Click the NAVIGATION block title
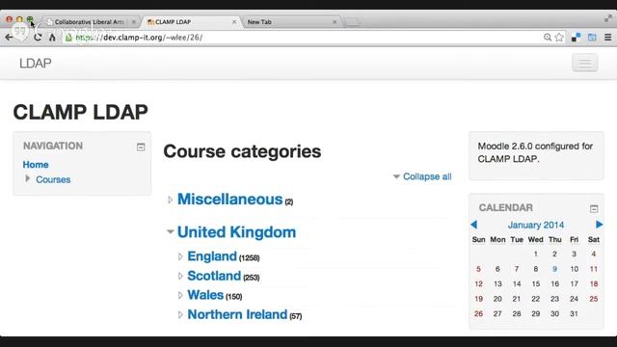Image resolution: width=617 pixels, height=347 pixels. point(53,146)
